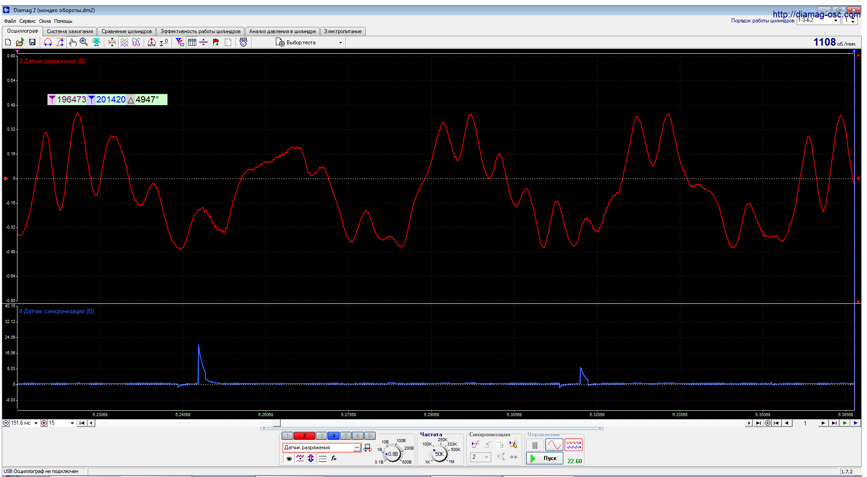The width and height of the screenshot is (867, 477).
Task: Click the ellipsis button beside Датчик разряжения
Action: tap(357, 447)
